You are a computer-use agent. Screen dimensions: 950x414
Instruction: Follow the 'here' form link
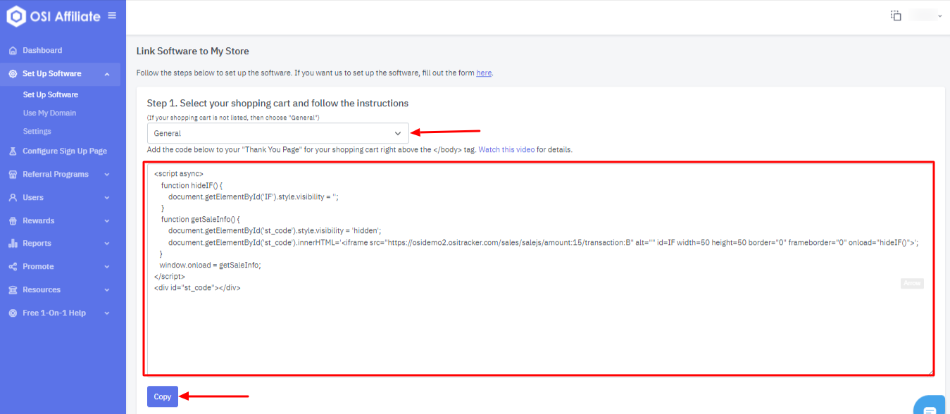(x=484, y=73)
